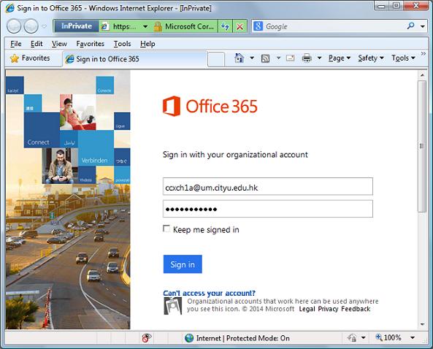Click the Favorites star button

pyautogui.click(x=30, y=58)
